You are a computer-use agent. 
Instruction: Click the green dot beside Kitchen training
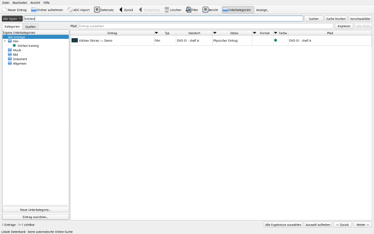click(x=14, y=45)
